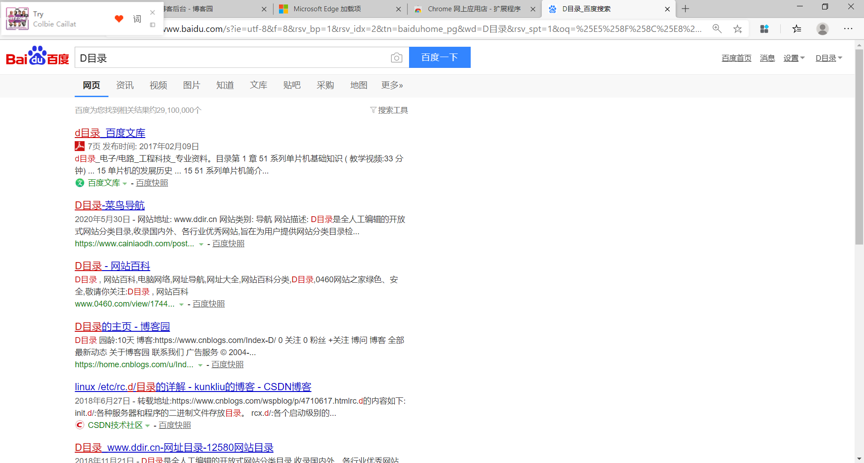This screenshot has height=463, width=864.
Task: Click the zoom magnifier icon in address bar
Action: 717,29
